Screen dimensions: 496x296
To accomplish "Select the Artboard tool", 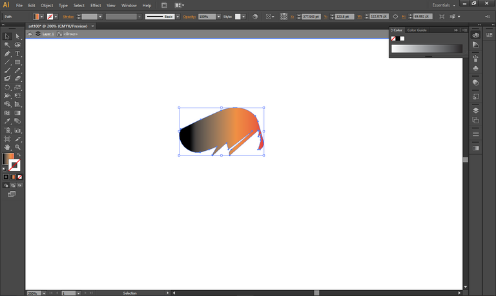I will click(x=7, y=139).
